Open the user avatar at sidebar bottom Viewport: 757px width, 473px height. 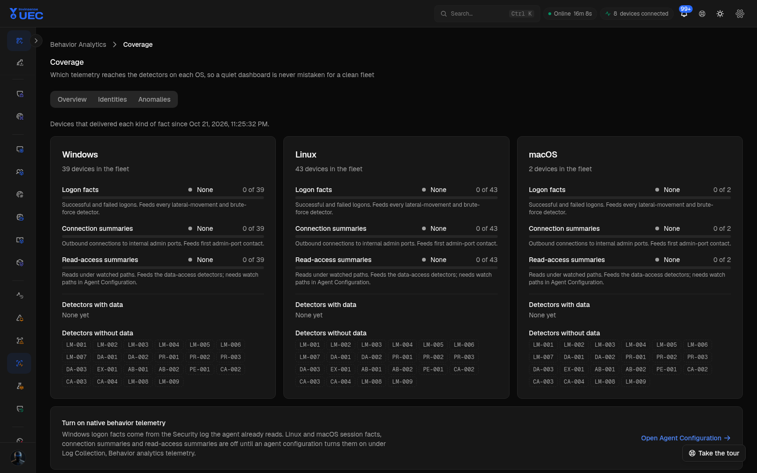[18, 458]
